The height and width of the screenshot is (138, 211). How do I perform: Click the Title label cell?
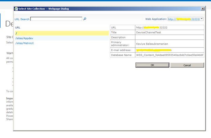pyautogui.click(x=122, y=32)
